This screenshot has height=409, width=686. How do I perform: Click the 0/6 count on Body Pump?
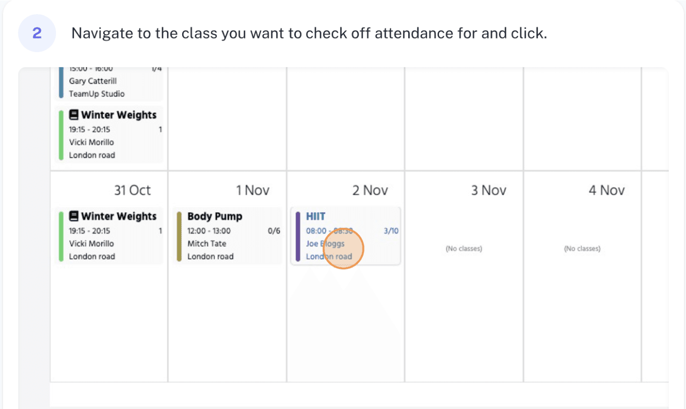click(274, 231)
